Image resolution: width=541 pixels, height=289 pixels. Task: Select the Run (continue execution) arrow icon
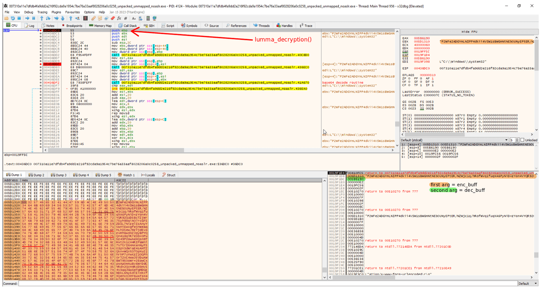click(27, 17)
